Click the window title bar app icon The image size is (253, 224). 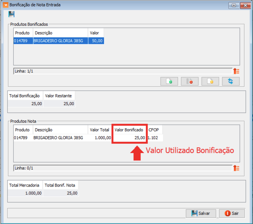pyautogui.click(x=5, y=5)
